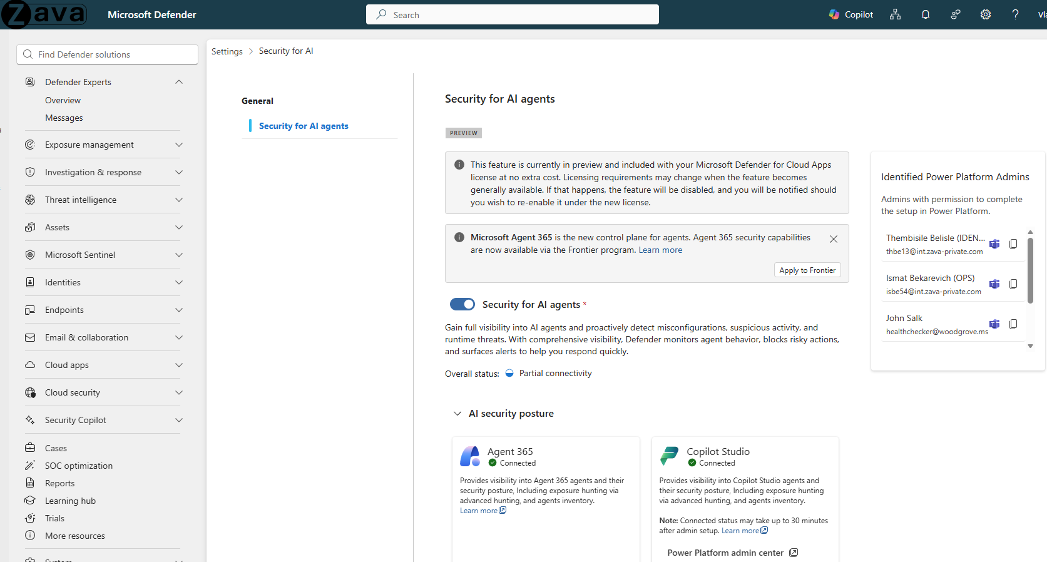The height and width of the screenshot is (562, 1047).
Task: Open Teams chat with Ismat Bekarevich
Action: (994, 284)
